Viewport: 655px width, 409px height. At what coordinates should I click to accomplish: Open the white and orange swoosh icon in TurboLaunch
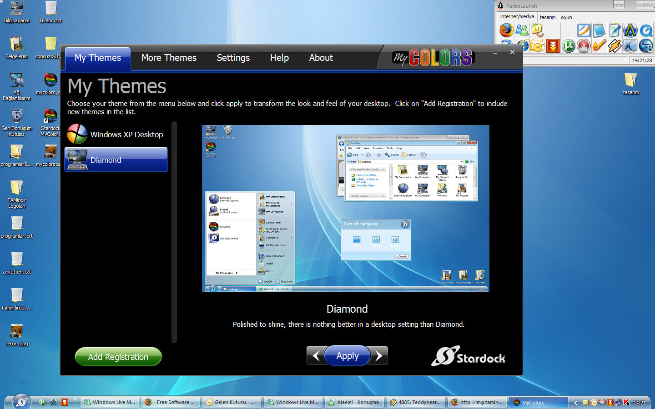coord(584,30)
